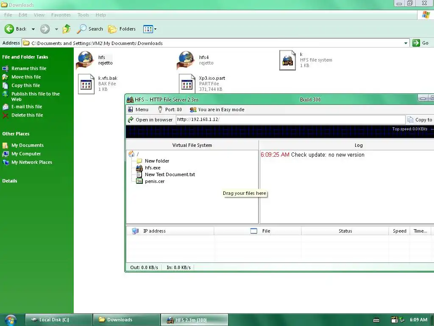Viewport: 434px width, 326px height.
Task: Toggle 'You are in Easy mode' in HFS
Action: coord(217,110)
